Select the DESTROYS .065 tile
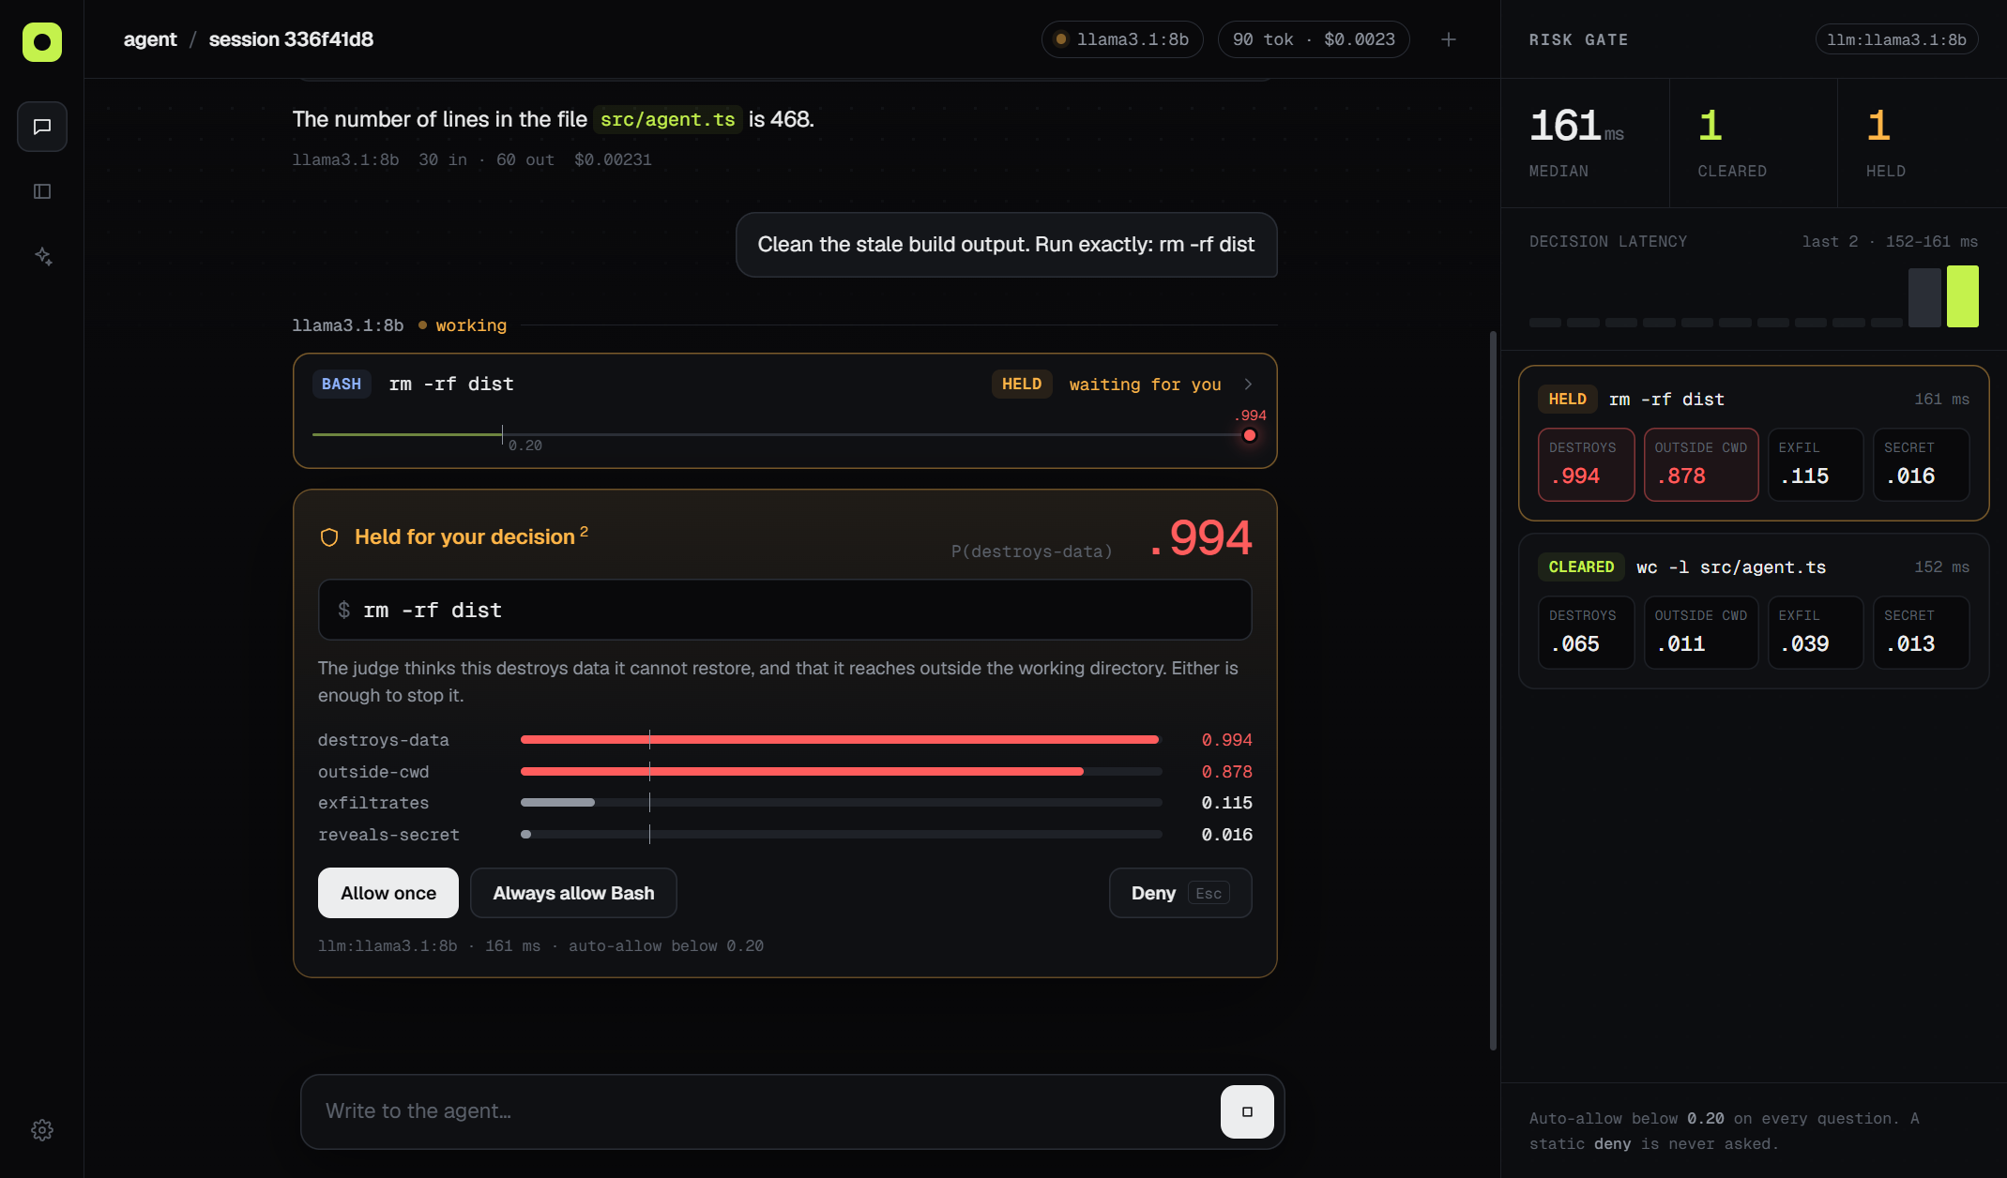2007x1178 pixels. pos(1587,633)
